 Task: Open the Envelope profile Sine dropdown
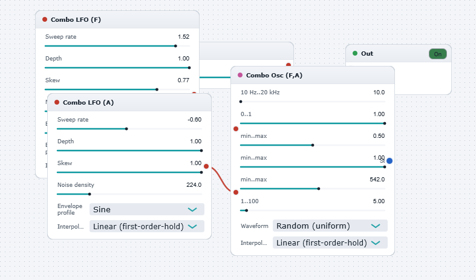pyautogui.click(x=146, y=209)
